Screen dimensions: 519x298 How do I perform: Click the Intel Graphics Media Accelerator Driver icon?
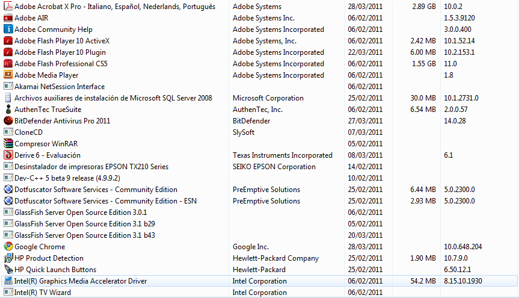(8, 281)
